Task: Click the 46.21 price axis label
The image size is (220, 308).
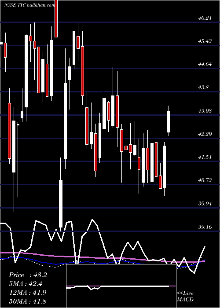Action: (205, 18)
